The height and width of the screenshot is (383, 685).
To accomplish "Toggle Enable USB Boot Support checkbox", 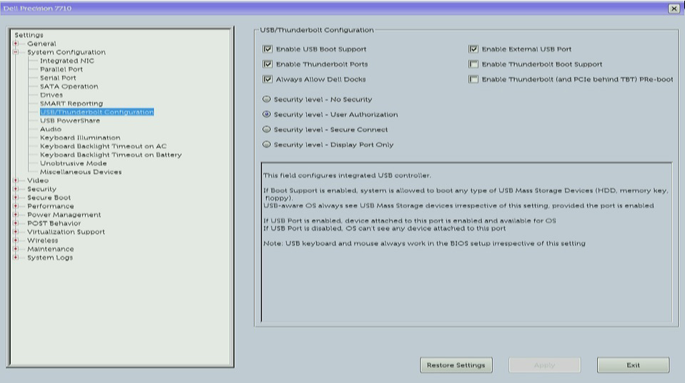I will click(x=267, y=49).
